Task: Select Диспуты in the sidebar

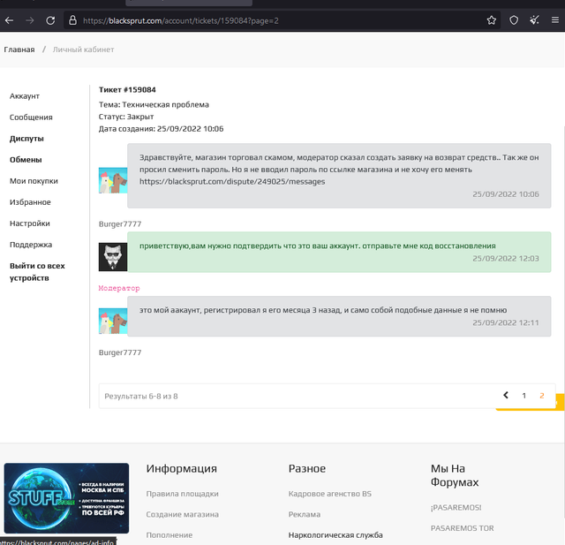Action: click(26, 139)
